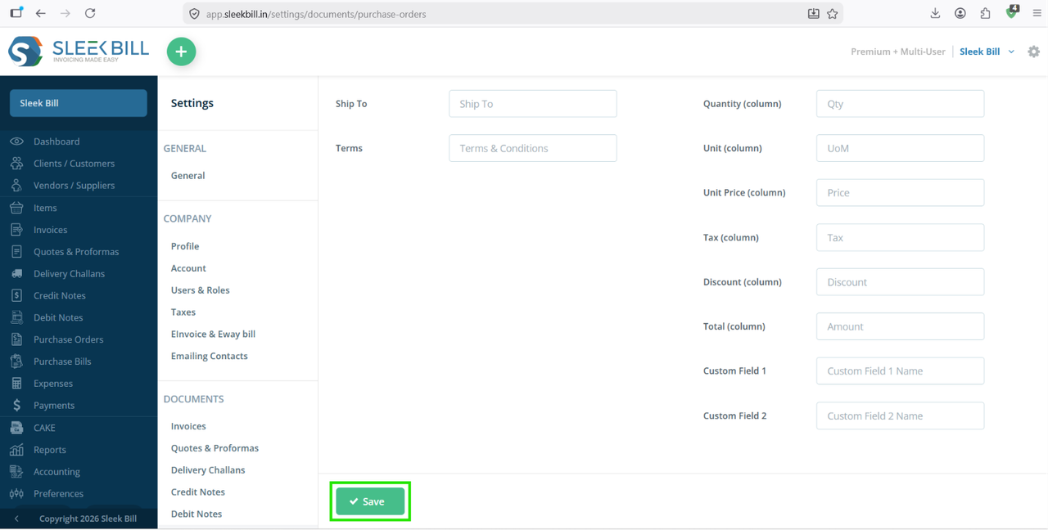1048x530 pixels.
Task: Bookmark this page with the star icon
Action: [833, 13]
